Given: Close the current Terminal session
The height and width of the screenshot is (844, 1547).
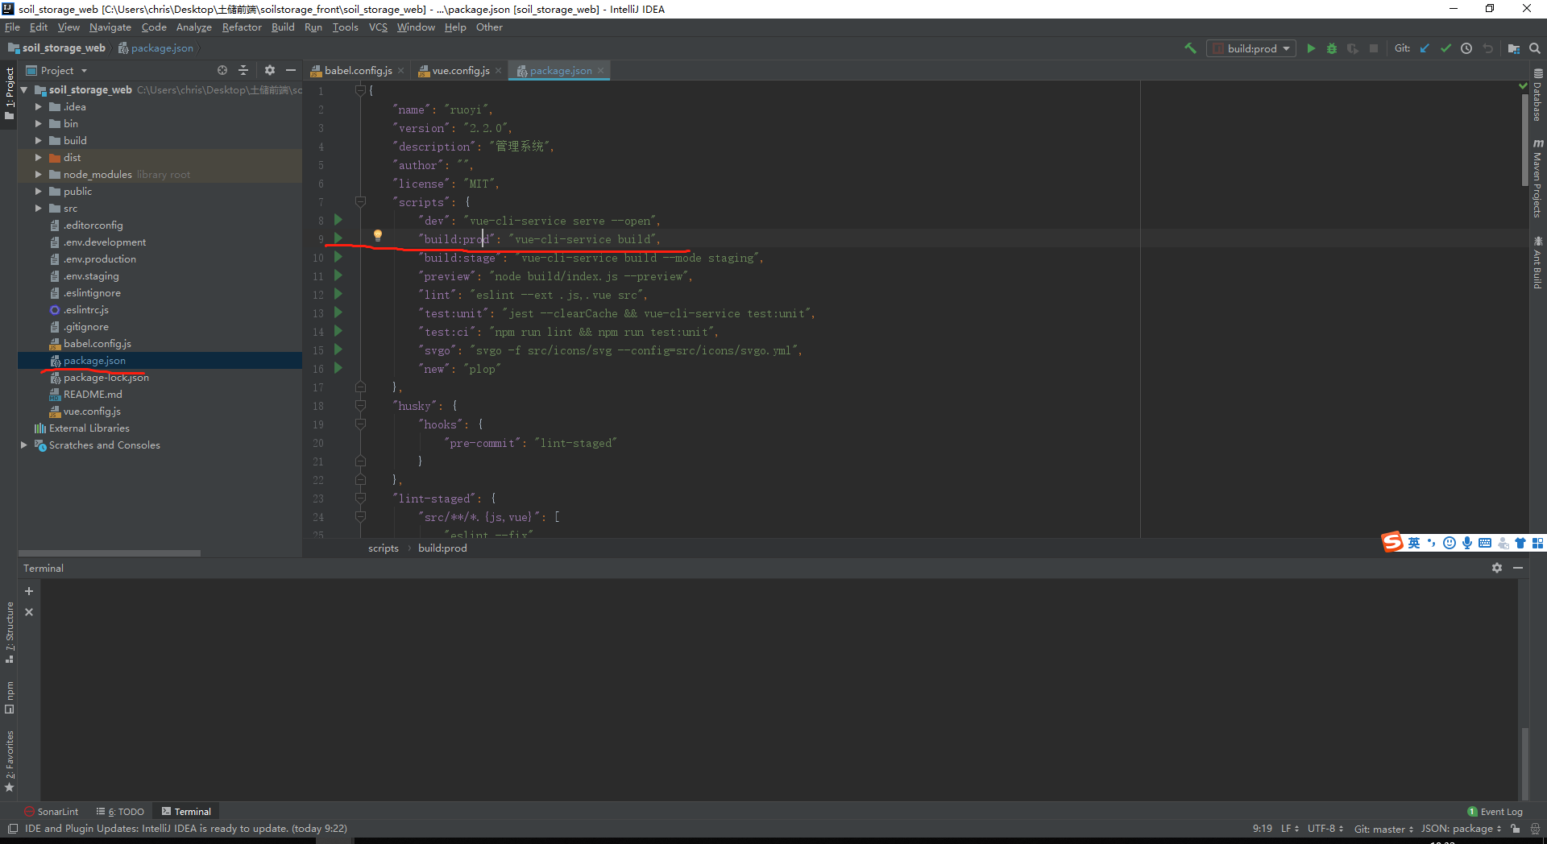Looking at the screenshot, I should (29, 612).
